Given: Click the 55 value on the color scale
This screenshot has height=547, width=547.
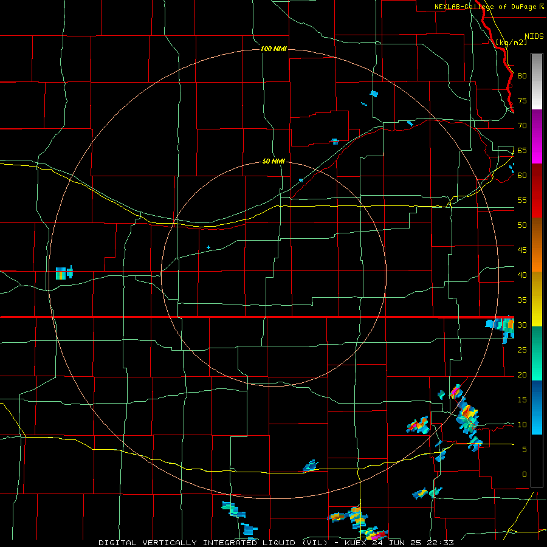Looking at the screenshot, I should click(522, 200).
